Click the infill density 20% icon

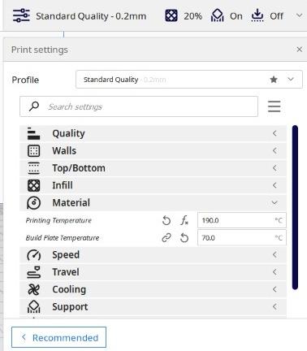[171, 15]
